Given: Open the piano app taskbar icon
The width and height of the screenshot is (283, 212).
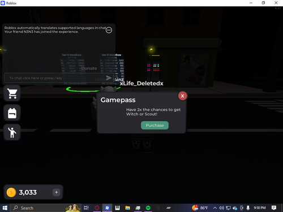Looking at the screenshot, I should (x=117, y=208).
